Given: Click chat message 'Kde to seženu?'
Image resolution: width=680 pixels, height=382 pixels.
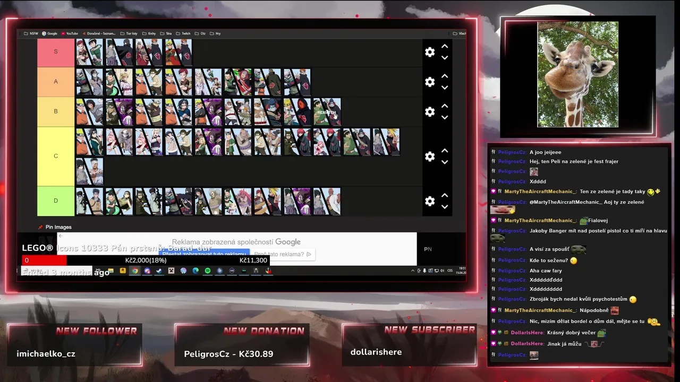Looking at the screenshot, I should pyautogui.click(x=549, y=261).
